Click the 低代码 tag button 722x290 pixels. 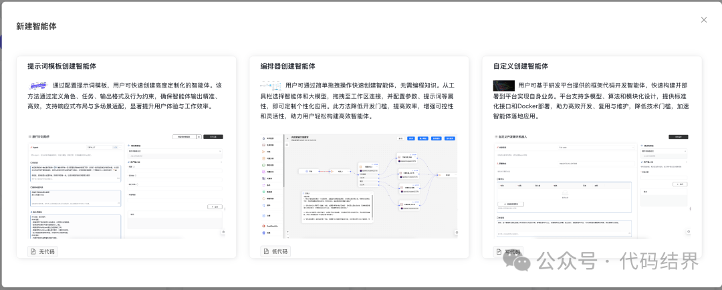(275, 252)
